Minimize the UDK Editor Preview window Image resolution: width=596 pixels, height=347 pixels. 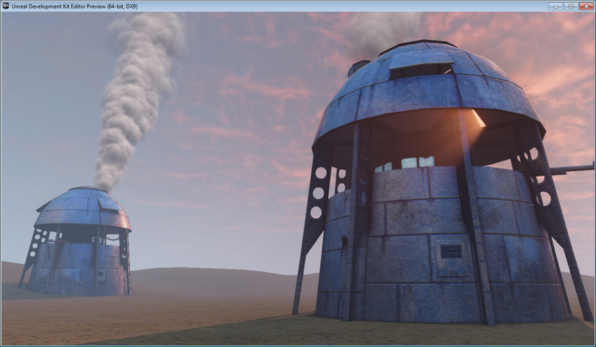tap(556, 6)
